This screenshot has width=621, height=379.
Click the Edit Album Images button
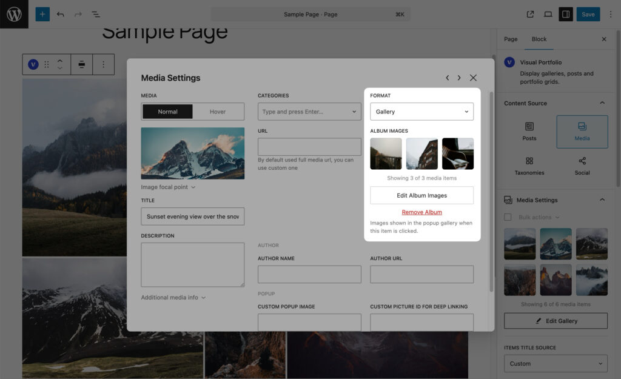coord(422,195)
